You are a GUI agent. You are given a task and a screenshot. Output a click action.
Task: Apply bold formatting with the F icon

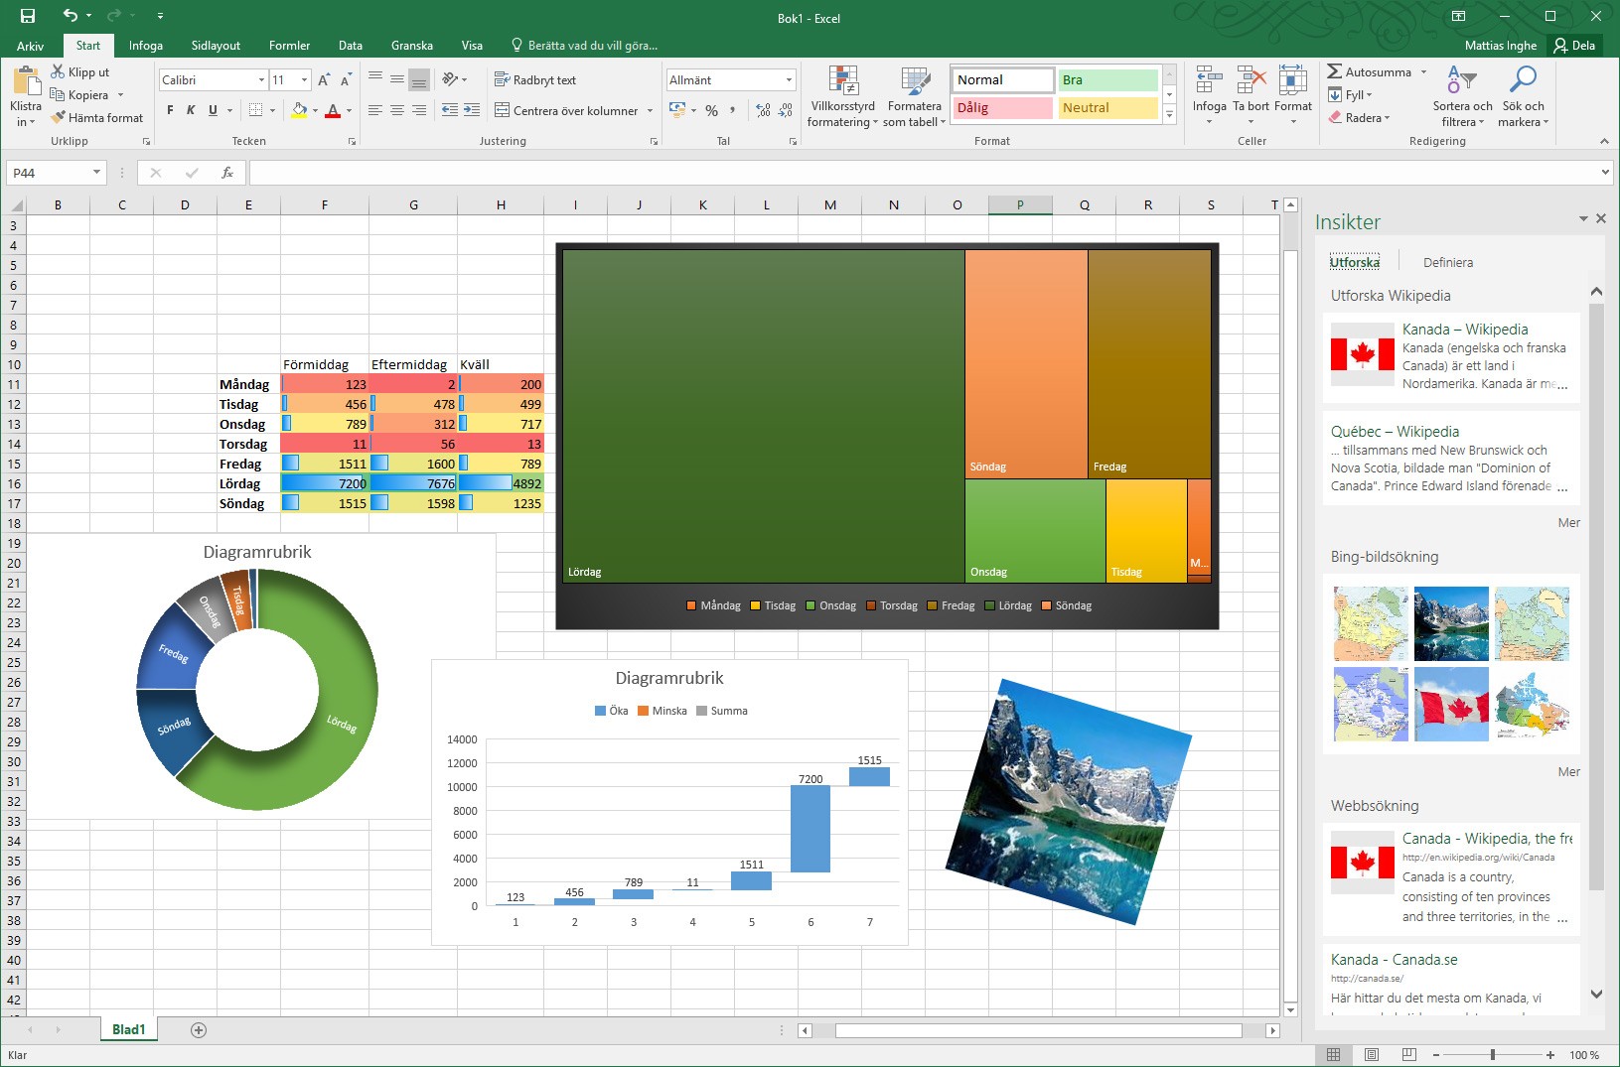tap(170, 110)
